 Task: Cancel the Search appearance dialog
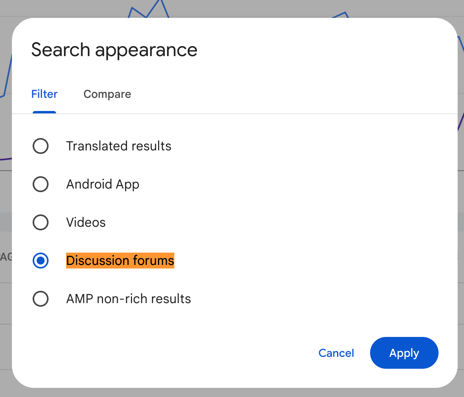tap(336, 353)
